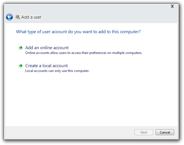This screenshot has height=145, width=184.
Task: Click empty gray footer left of Next
Action: click(x=67, y=132)
